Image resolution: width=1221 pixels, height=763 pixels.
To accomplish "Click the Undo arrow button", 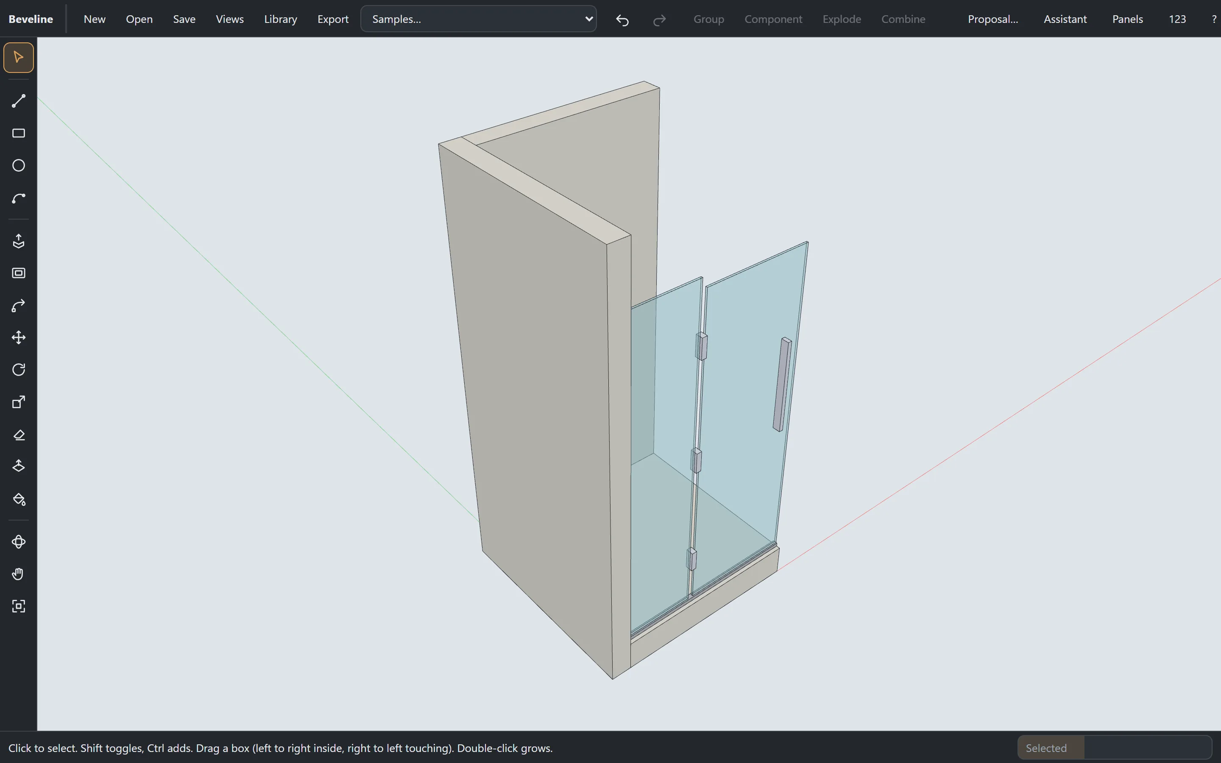I will [623, 19].
